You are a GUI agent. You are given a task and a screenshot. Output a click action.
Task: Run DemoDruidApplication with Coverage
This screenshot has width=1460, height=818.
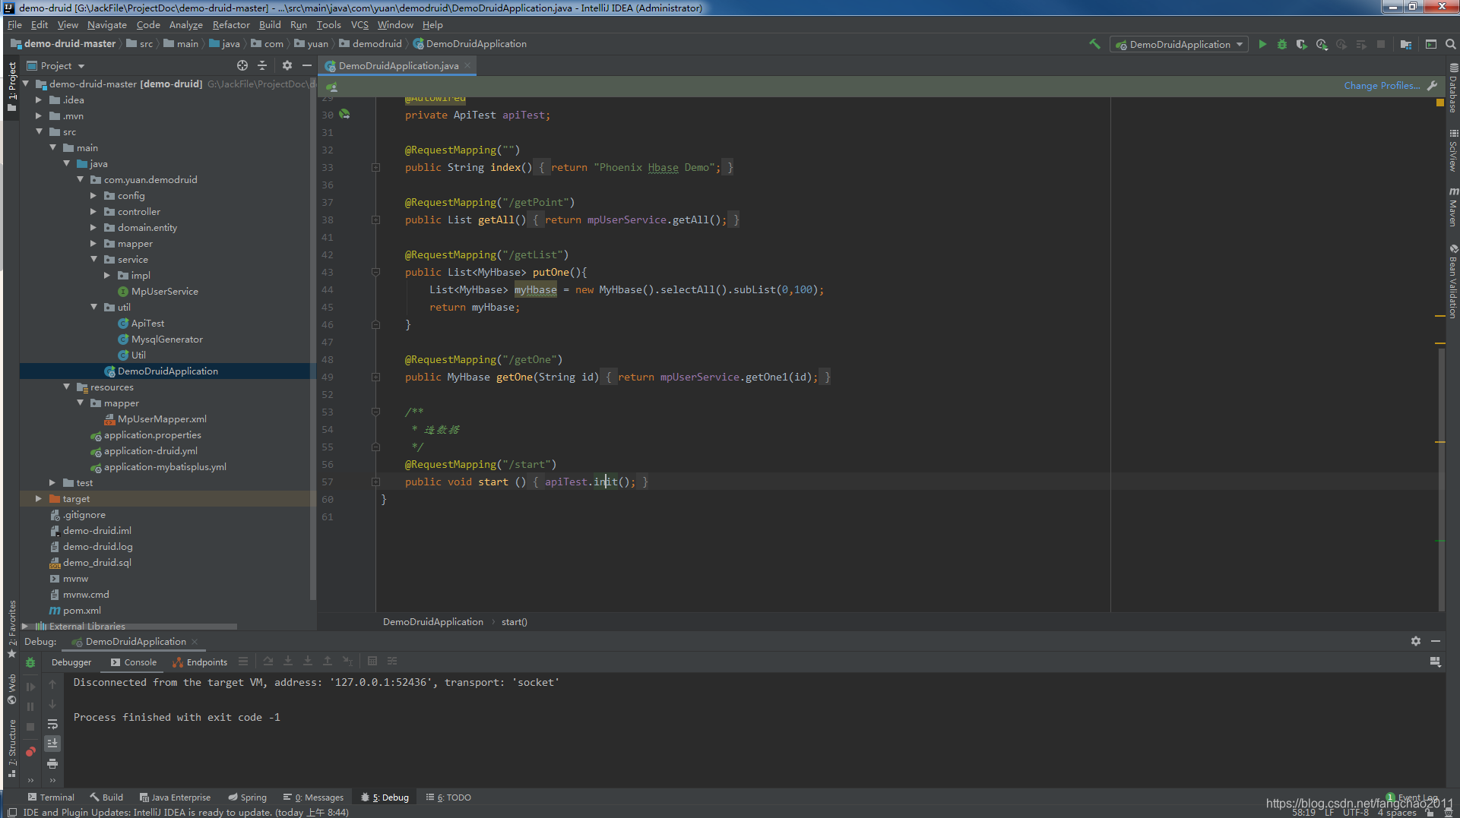tap(1302, 44)
